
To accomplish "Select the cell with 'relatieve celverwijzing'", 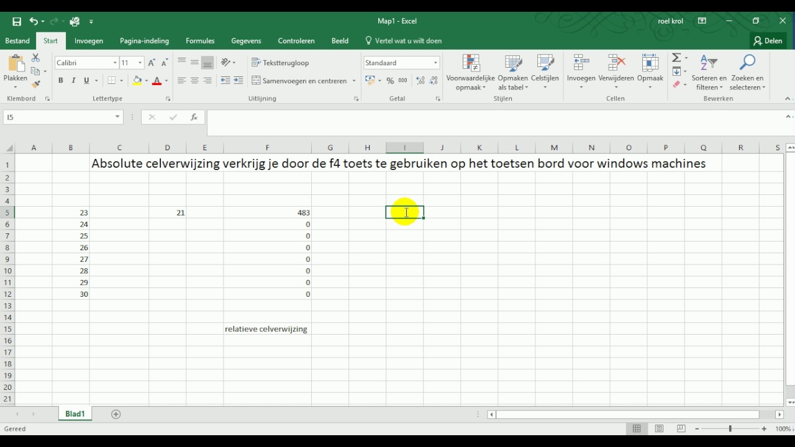I will [x=266, y=329].
